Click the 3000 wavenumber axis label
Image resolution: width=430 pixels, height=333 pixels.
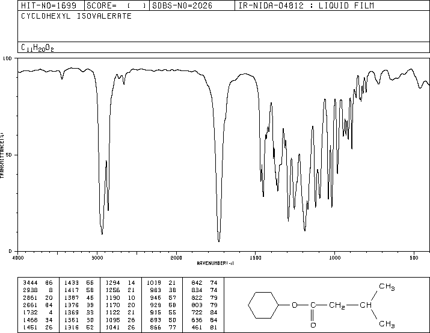(x=97, y=258)
